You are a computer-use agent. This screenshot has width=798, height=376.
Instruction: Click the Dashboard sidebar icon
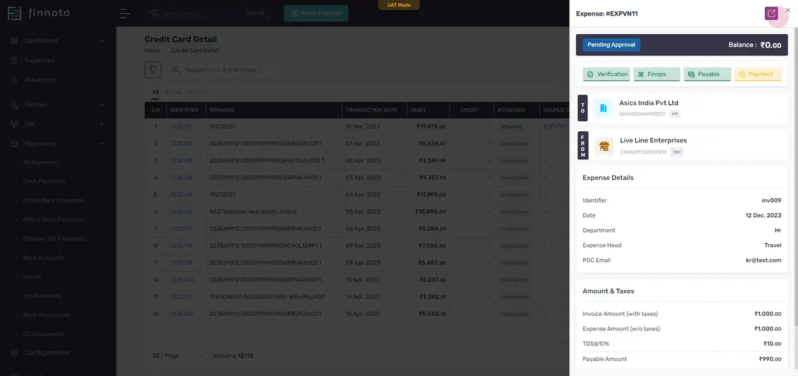(14, 40)
